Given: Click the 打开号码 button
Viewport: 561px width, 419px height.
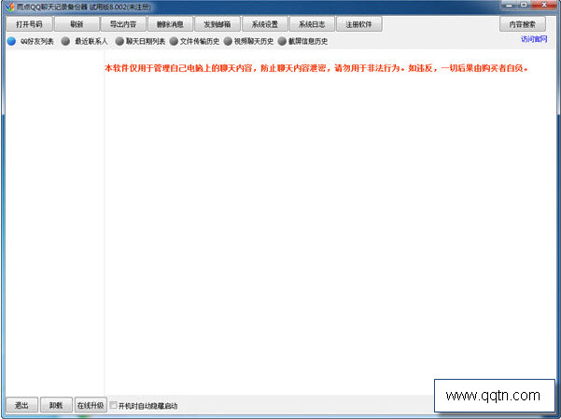Looking at the screenshot, I should [x=29, y=24].
